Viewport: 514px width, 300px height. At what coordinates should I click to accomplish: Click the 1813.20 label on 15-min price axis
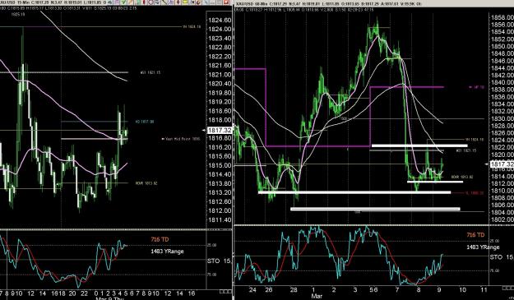coord(220,192)
